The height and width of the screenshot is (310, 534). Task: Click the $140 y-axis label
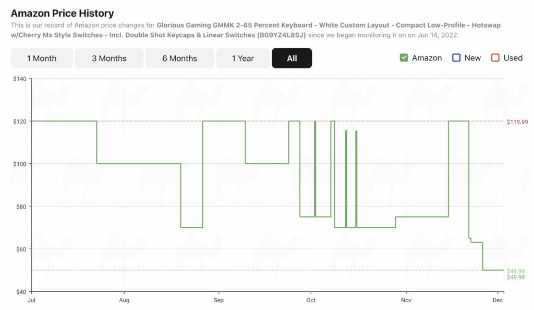pos(19,79)
